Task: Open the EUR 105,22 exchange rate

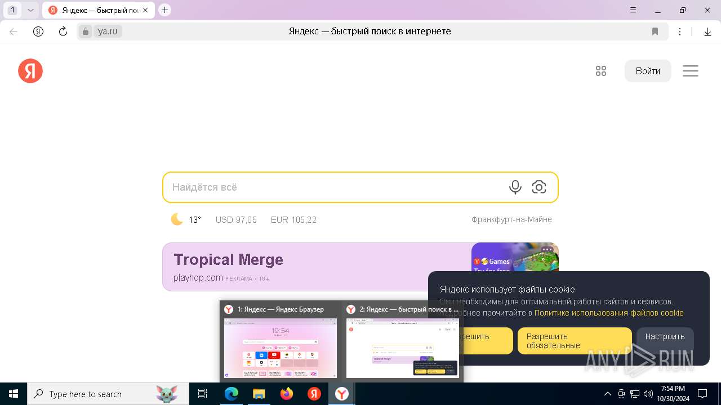Action: click(x=293, y=220)
